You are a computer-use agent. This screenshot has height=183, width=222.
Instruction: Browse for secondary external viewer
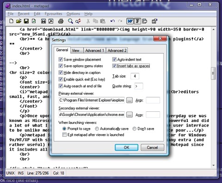(129, 115)
